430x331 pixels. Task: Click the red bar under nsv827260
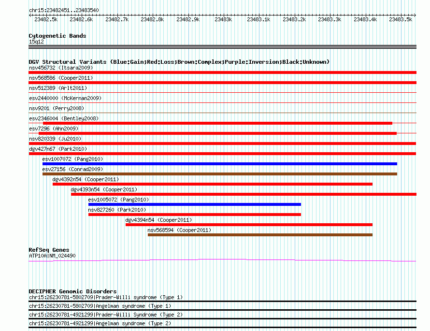click(195, 215)
